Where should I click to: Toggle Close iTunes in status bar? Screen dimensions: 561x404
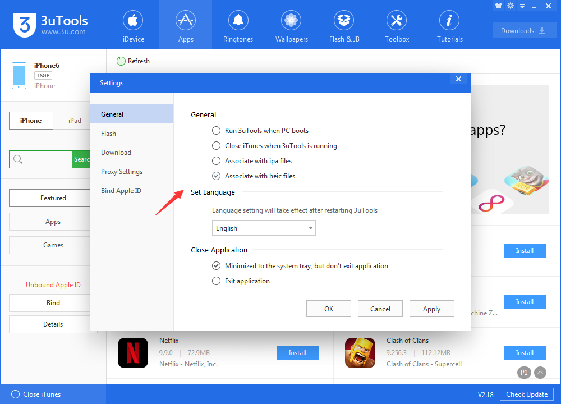[15, 394]
